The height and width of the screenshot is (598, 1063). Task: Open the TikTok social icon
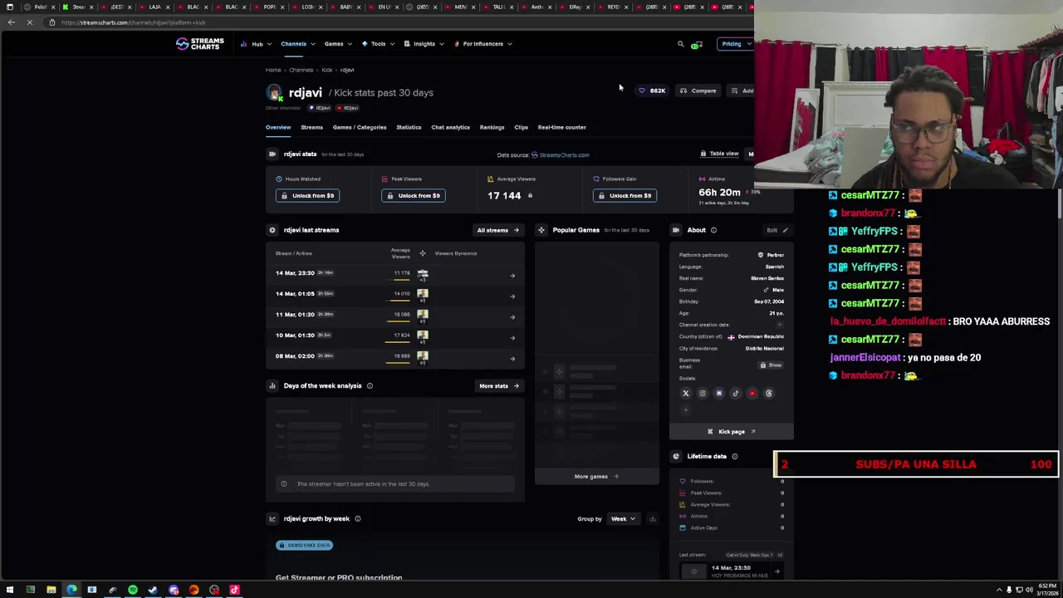pyautogui.click(x=736, y=394)
